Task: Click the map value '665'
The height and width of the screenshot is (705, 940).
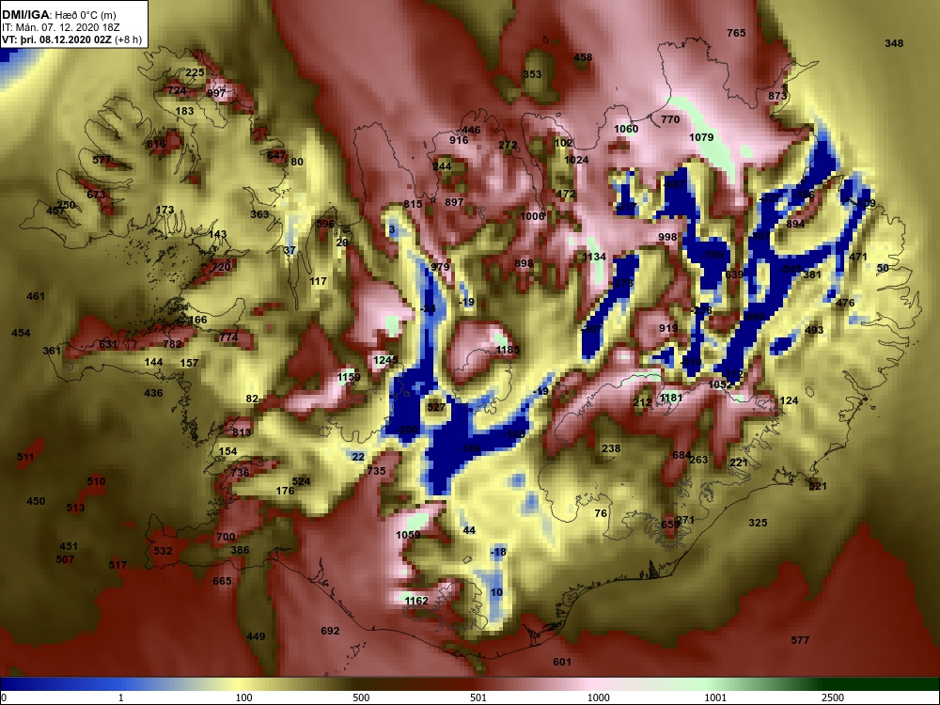Action: [222, 581]
